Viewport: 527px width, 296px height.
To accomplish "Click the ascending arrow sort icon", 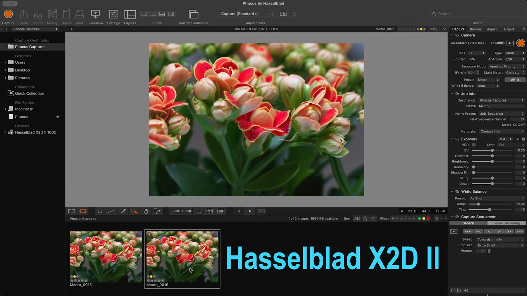I will (x=373, y=219).
